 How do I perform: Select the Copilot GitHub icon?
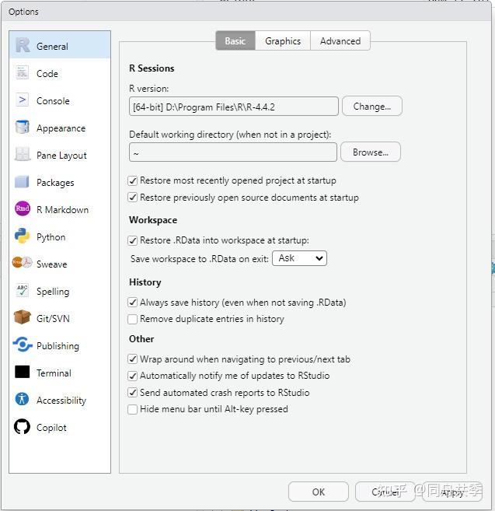pos(22,426)
